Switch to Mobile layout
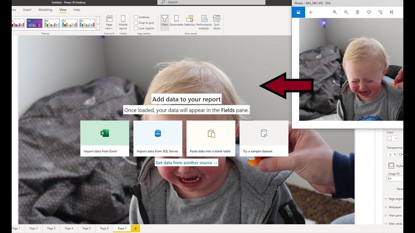 pos(123,22)
